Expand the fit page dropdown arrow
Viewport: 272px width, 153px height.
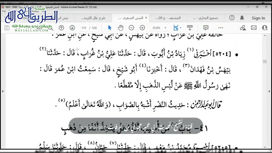tap(181, 28)
